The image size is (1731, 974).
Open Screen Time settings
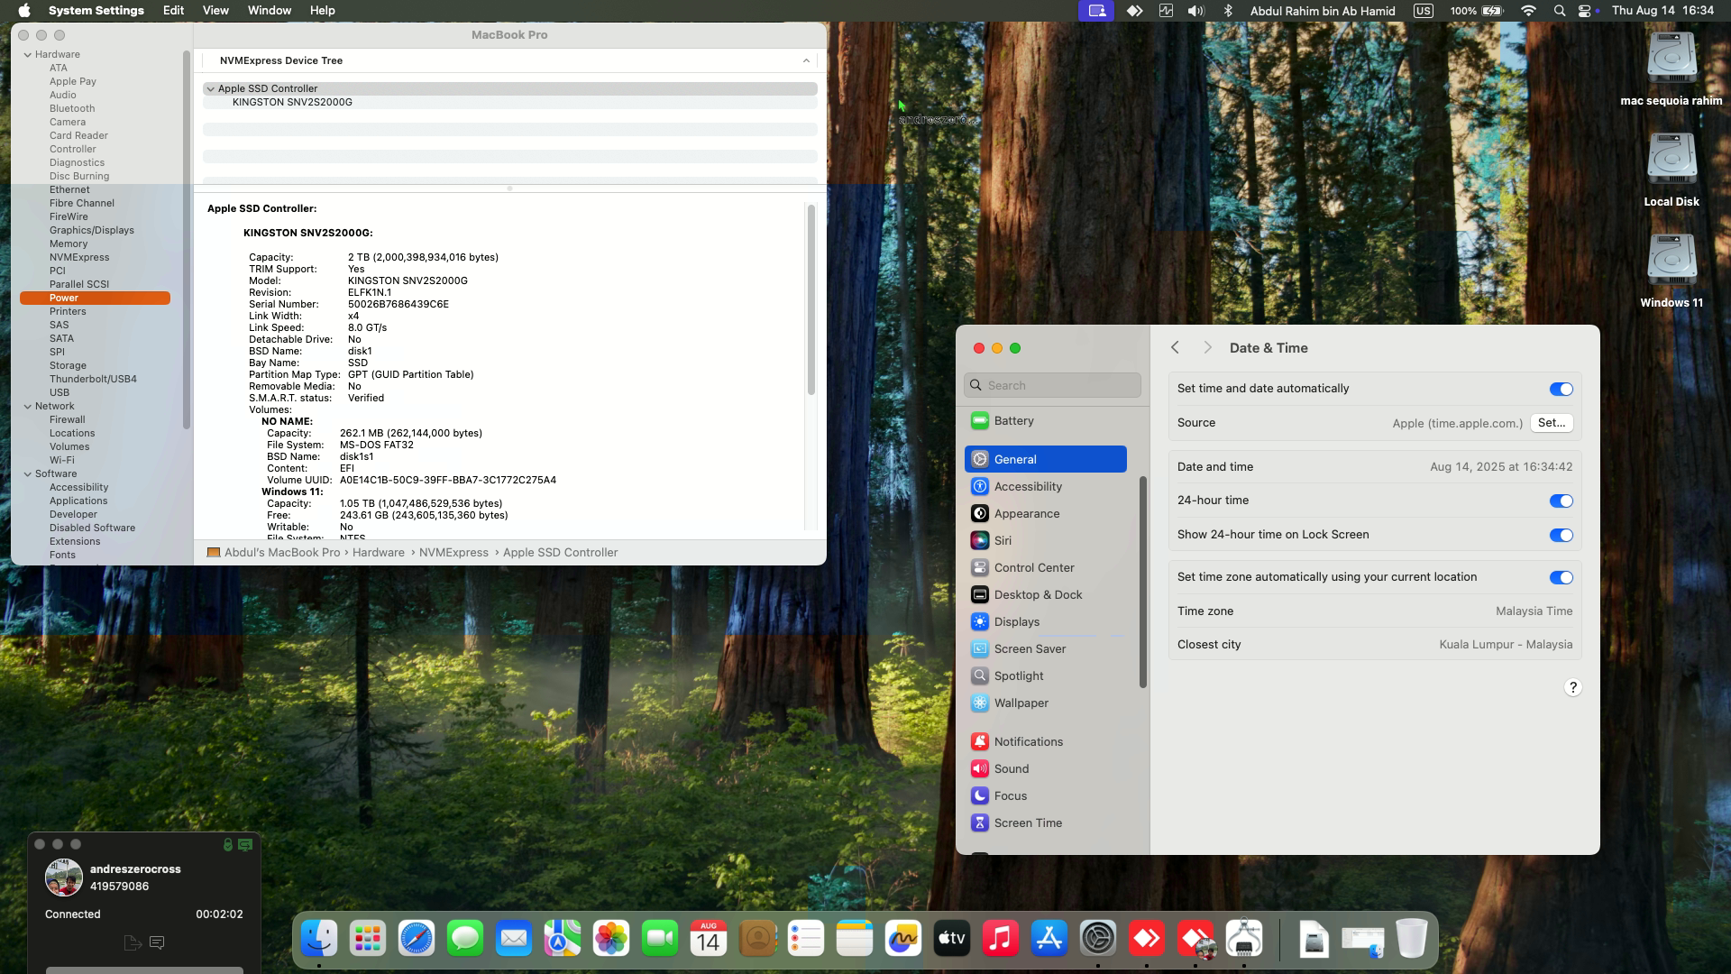1045,823
